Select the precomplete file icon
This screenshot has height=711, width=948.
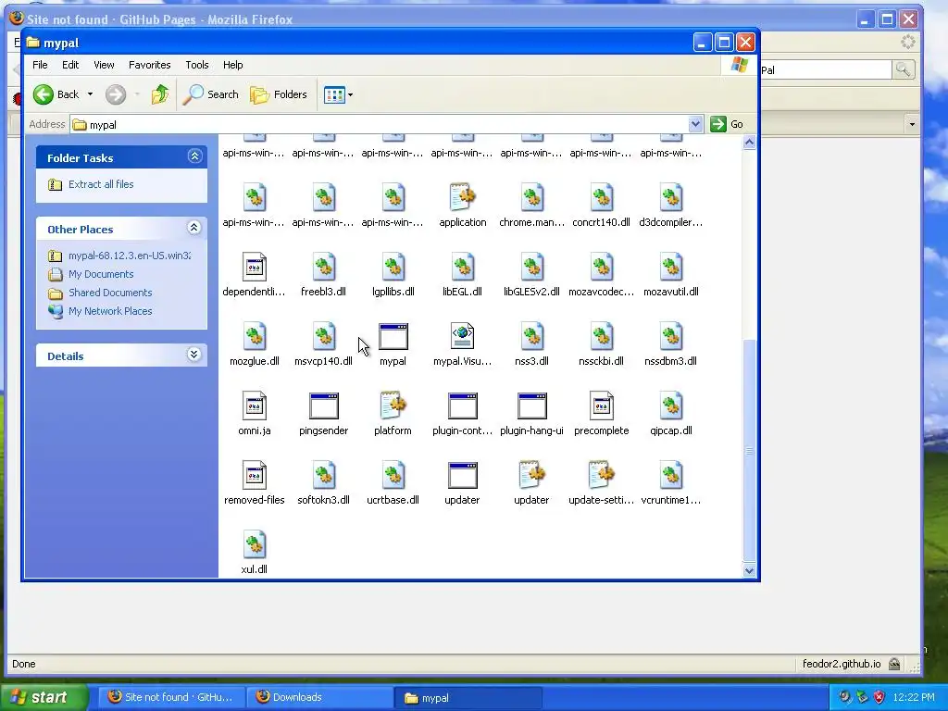[x=601, y=405]
